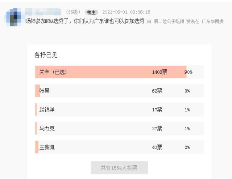
Task: Click the pixelated user avatar
Action: [13, 17]
